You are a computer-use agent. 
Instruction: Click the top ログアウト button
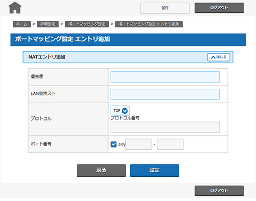click(219, 8)
